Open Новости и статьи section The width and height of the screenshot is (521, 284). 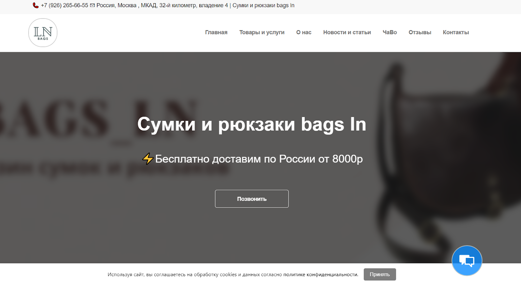click(347, 32)
